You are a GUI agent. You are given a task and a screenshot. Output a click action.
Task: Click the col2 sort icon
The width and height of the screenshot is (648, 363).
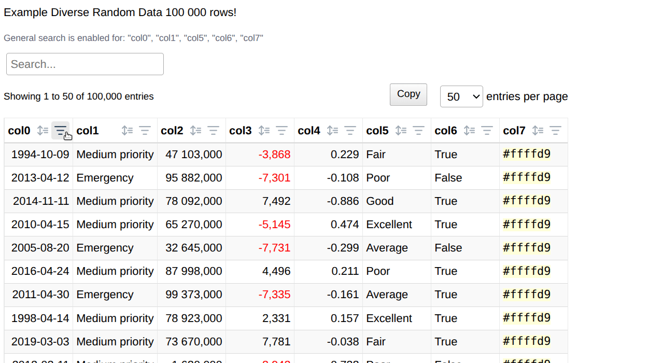(195, 131)
